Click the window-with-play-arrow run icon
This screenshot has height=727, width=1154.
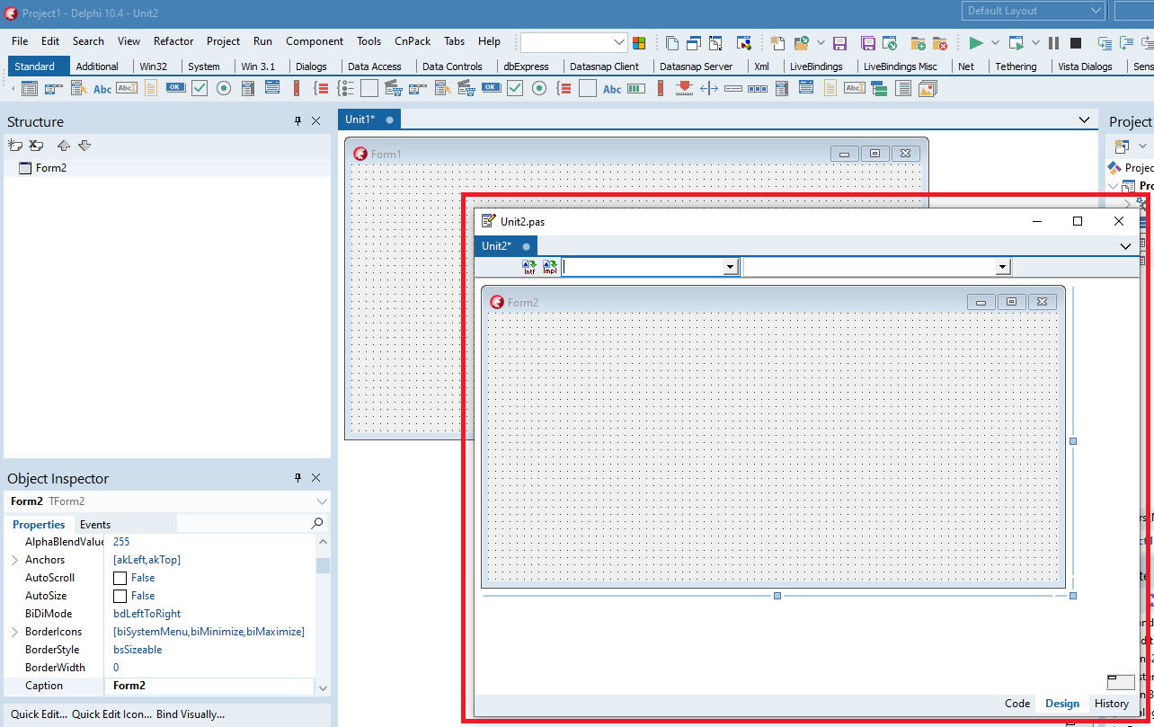tap(1016, 42)
